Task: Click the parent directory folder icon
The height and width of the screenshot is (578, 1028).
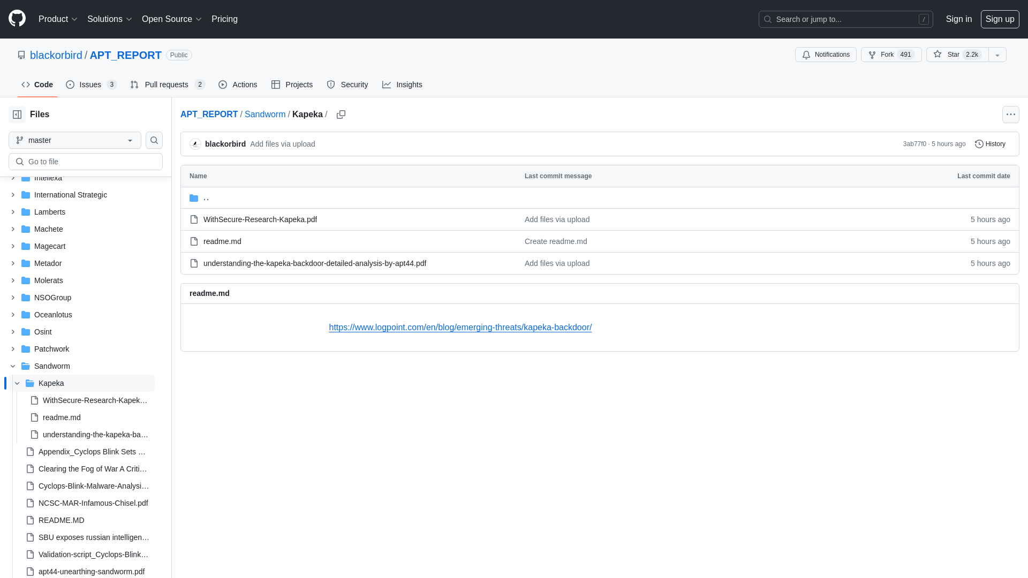Action: (194, 198)
